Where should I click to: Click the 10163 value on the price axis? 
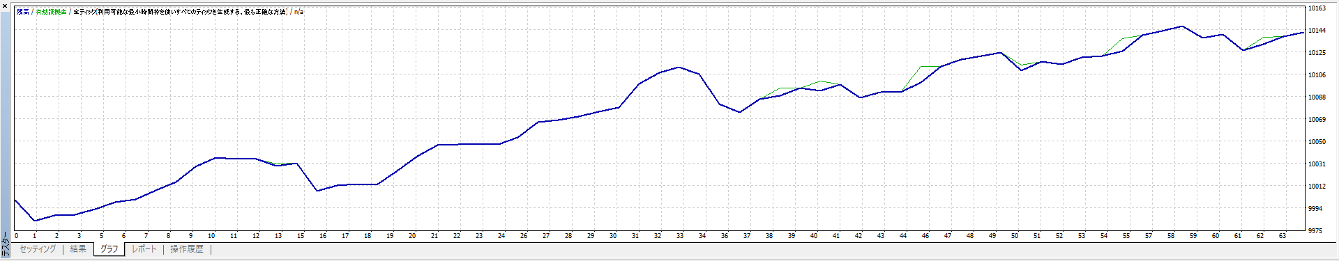(1317, 8)
